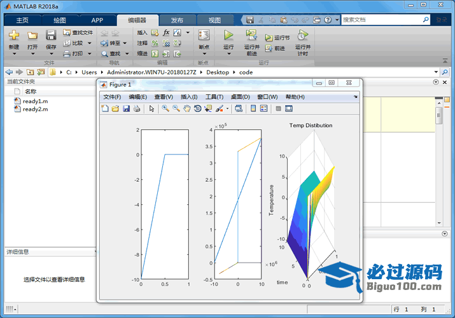Expand the 打印 dropdown arrow in ribbon
The image size is (455, 318).
click(x=89, y=53)
